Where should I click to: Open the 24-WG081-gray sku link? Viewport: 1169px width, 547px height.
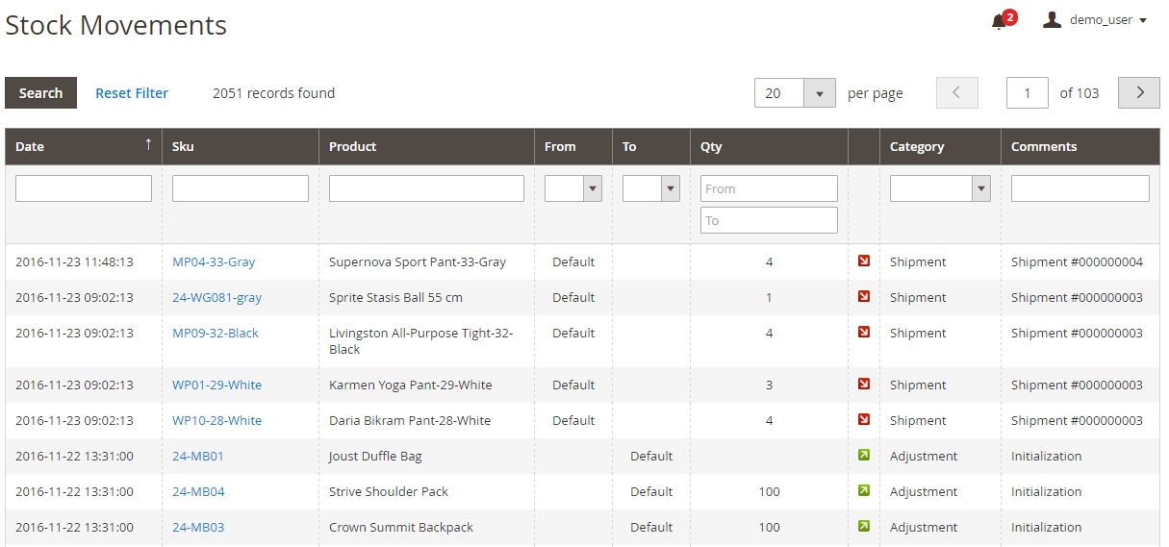216,297
